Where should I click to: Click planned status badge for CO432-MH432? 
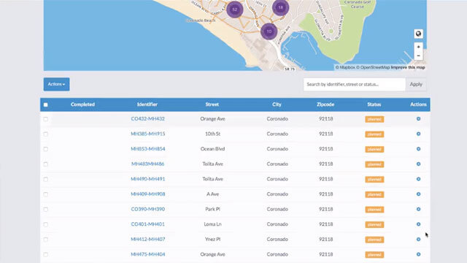click(x=374, y=119)
